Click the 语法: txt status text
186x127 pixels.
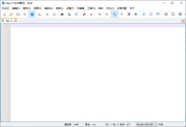click(x=90, y=125)
